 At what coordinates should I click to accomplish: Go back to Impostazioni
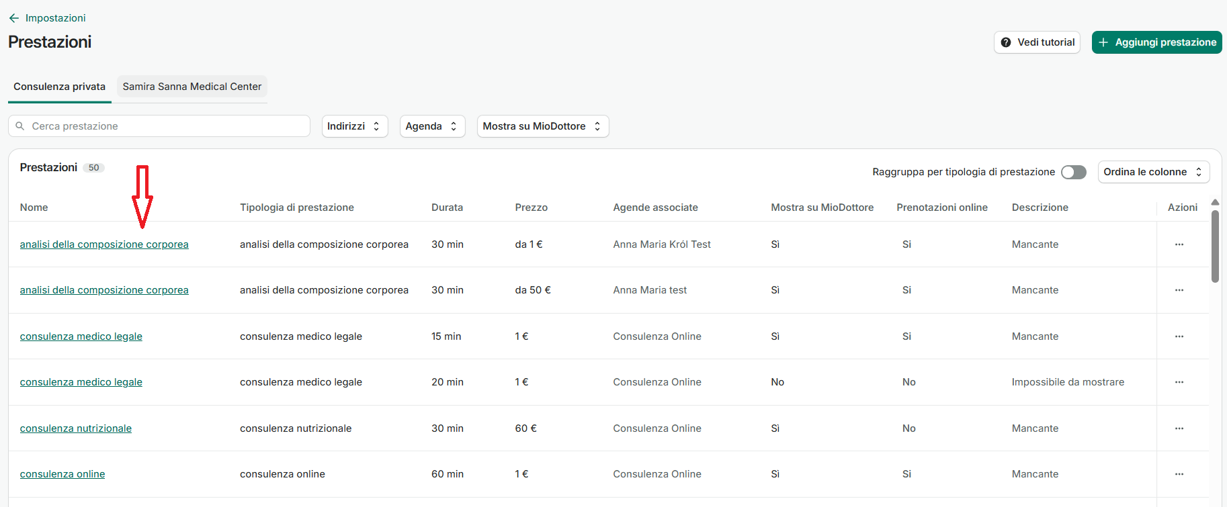point(47,18)
